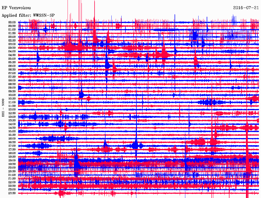Select the 09:30 time label

(12, 91)
